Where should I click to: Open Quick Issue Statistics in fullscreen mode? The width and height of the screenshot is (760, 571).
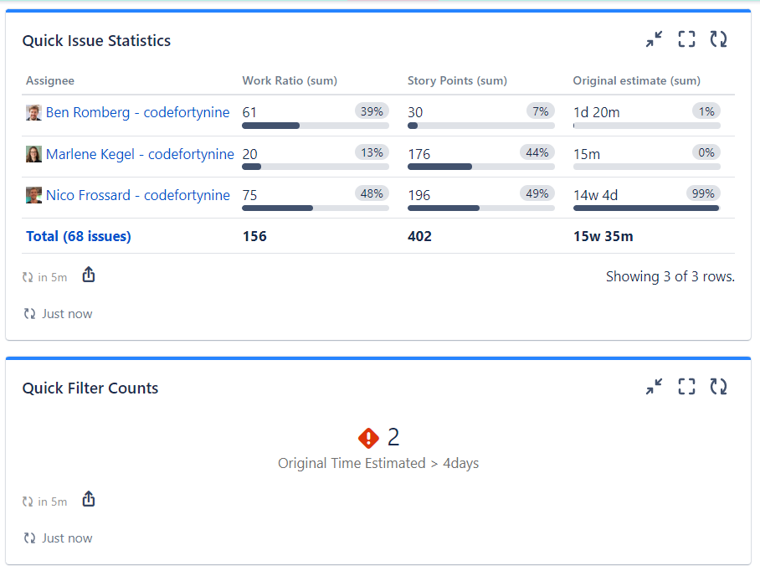[x=686, y=39]
